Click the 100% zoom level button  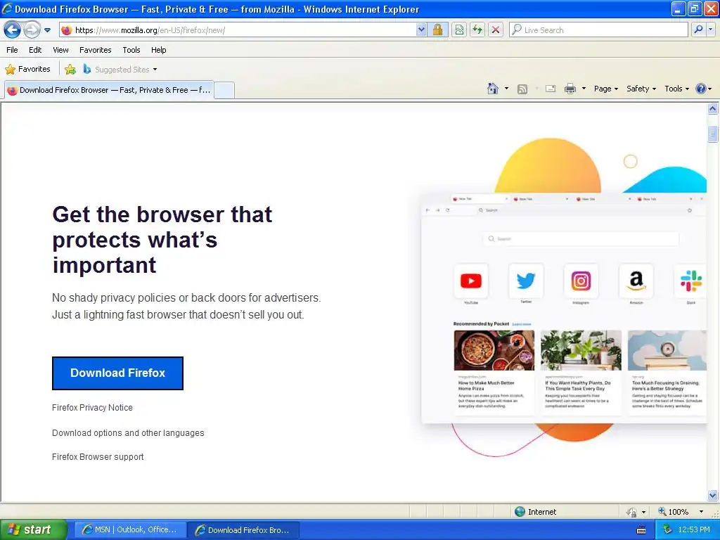tap(673, 512)
